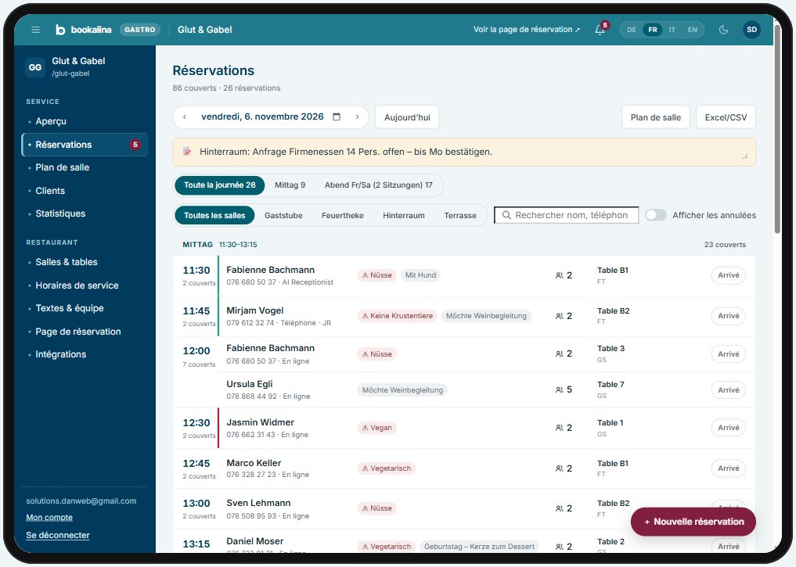Click the warning icon on Keine Krustentiere tag
The width and height of the screenshot is (796, 567).
pyautogui.click(x=365, y=315)
